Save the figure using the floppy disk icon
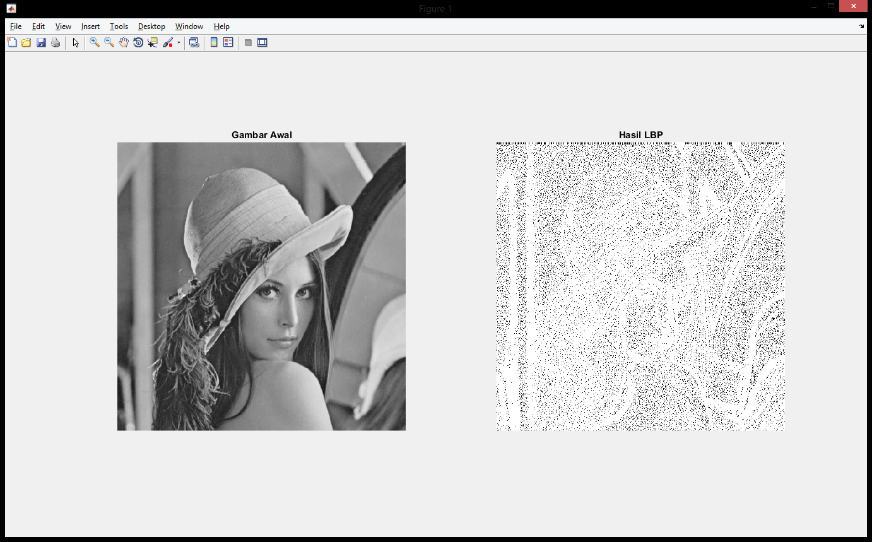The width and height of the screenshot is (872, 542). 41,43
